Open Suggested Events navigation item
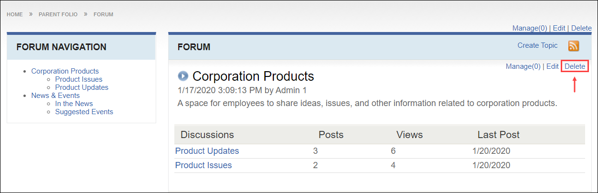 click(x=84, y=112)
